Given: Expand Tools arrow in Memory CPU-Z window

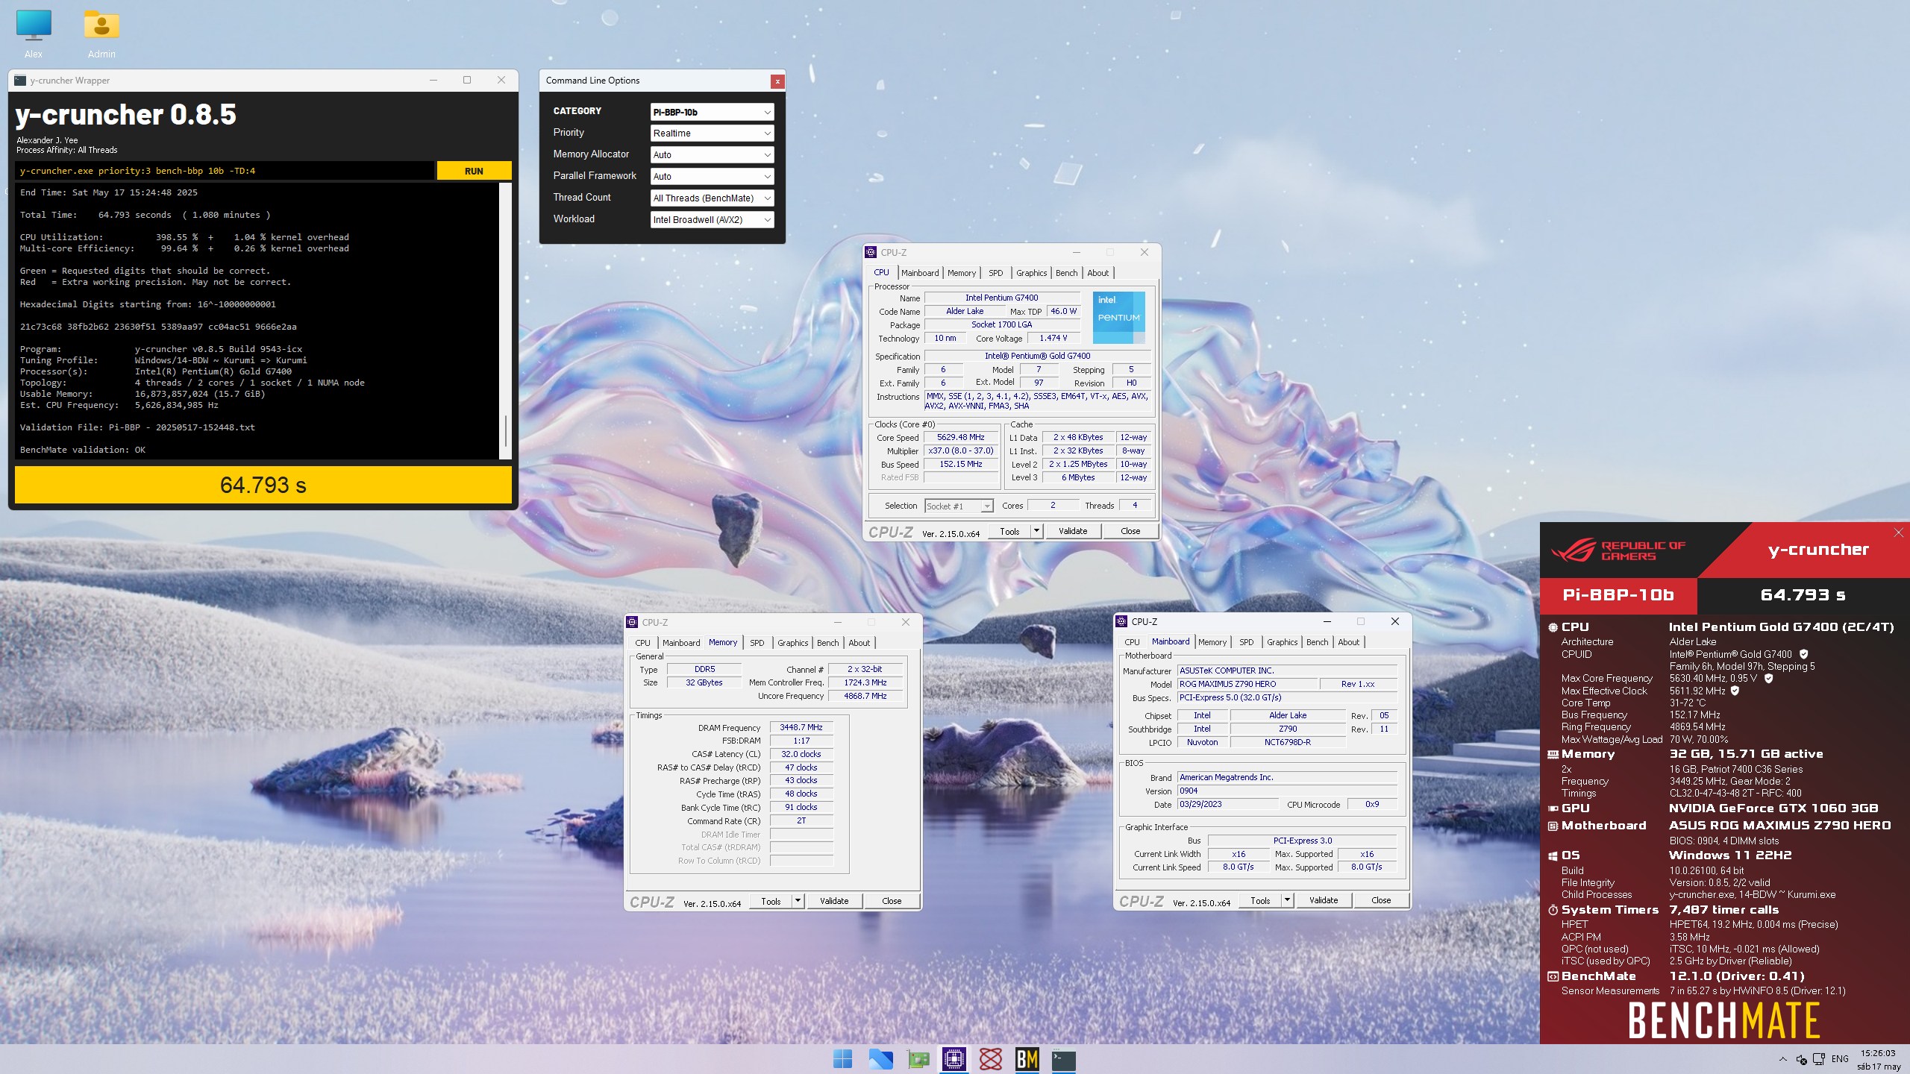Looking at the screenshot, I should click(798, 901).
